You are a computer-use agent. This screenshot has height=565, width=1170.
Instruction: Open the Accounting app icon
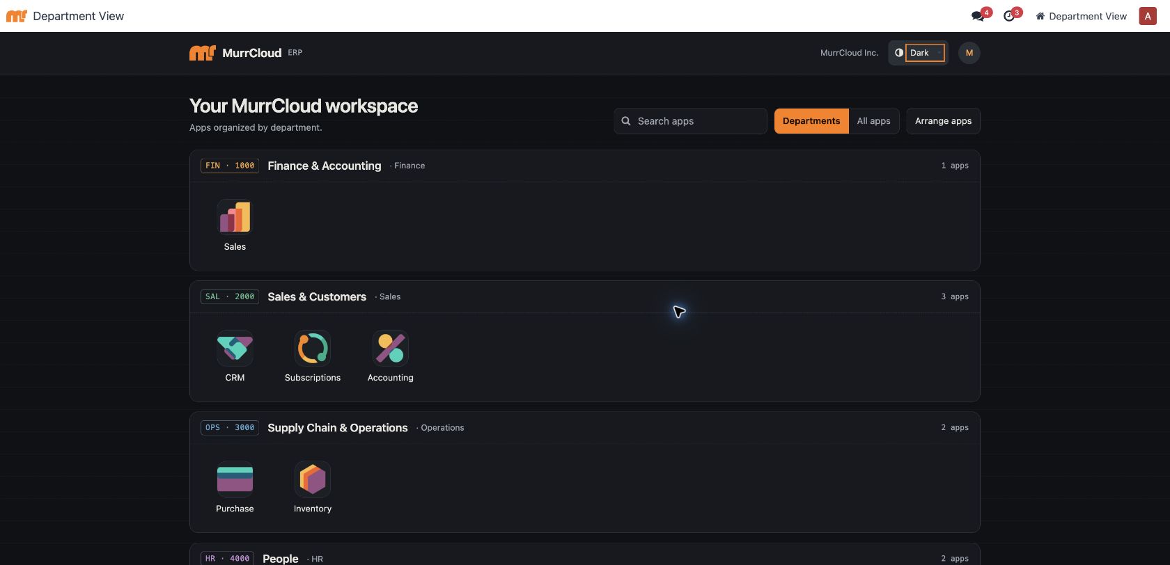[391, 348]
